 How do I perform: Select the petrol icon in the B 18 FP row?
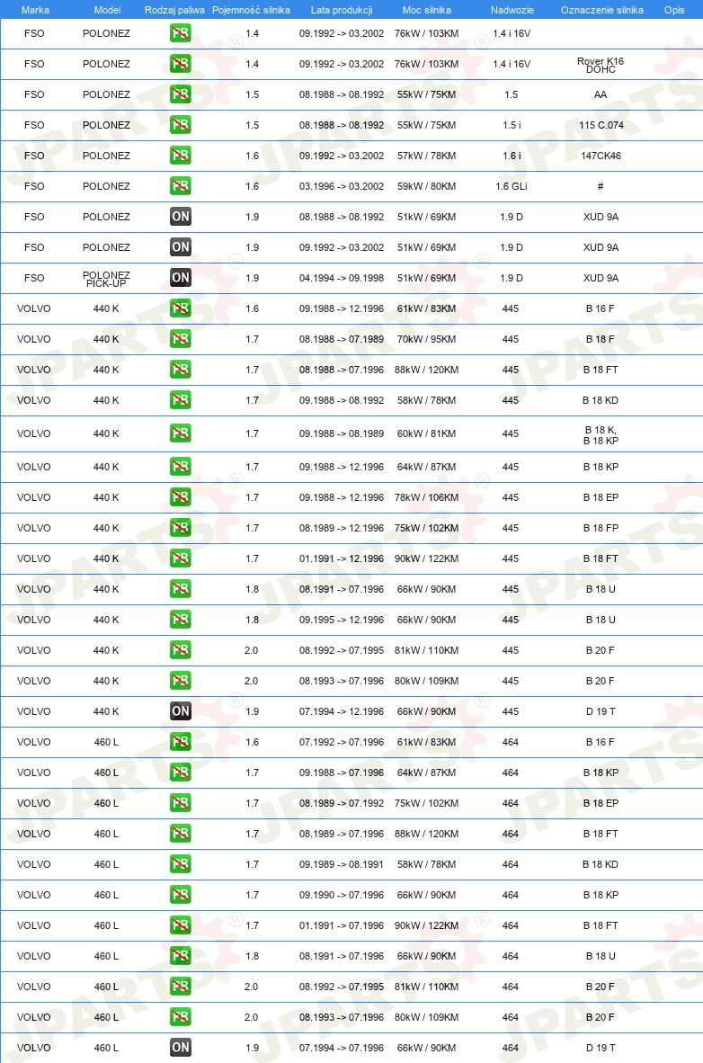[x=181, y=527]
